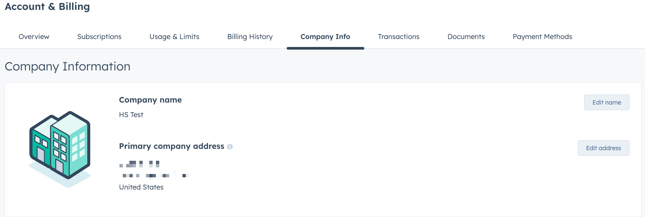Switch to the Subscriptions tab
The width and height of the screenshot is (645, 217).
pos(99,37)
